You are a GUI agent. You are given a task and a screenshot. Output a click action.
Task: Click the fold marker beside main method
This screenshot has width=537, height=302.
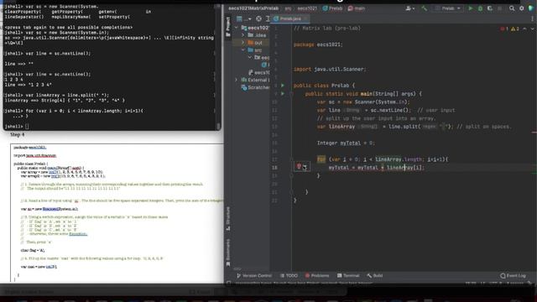(291, 93)
